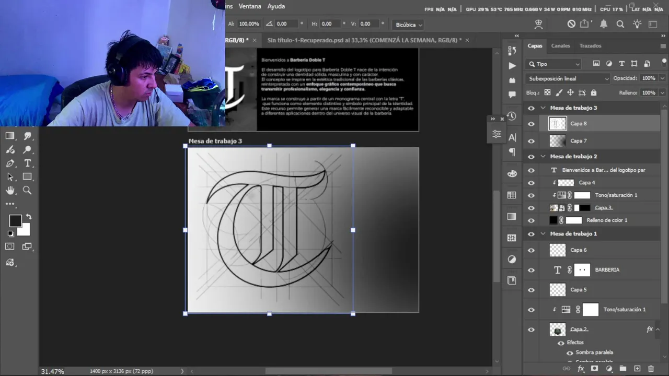Screen dimensions: 669x376
Task: Select the Hand tool
Action: point(10,191)
